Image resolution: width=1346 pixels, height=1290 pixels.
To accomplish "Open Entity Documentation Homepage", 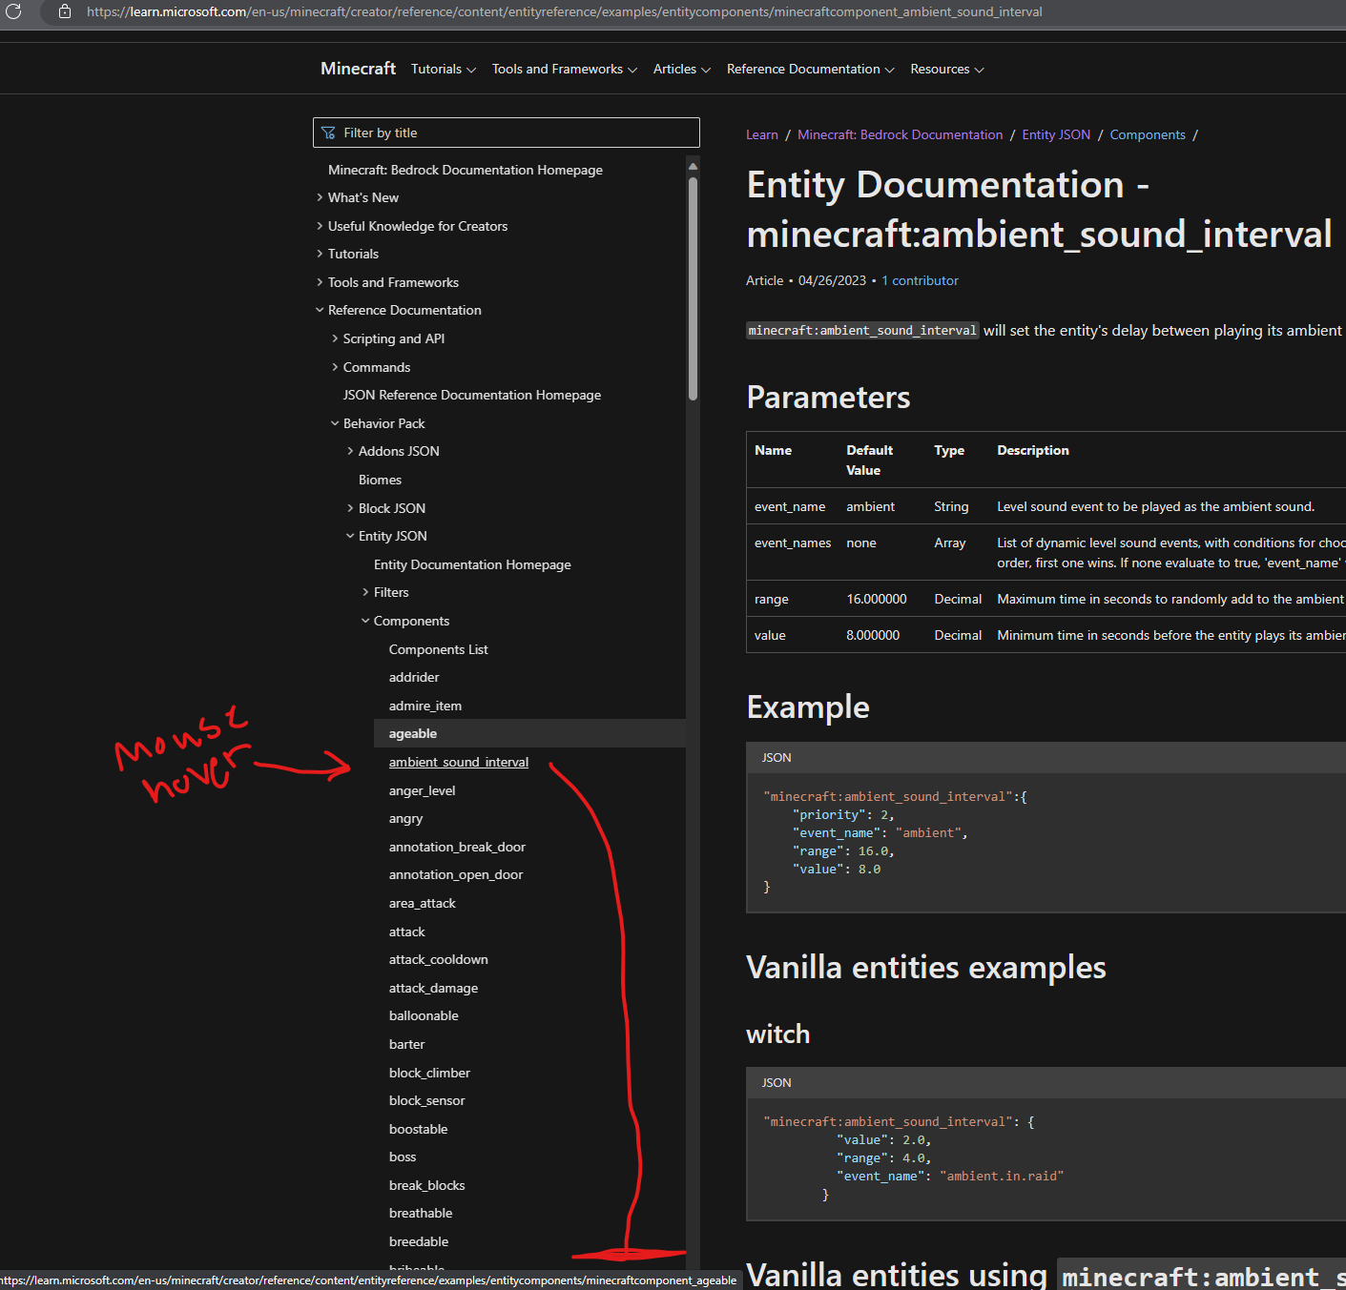I will [x=472, y=564].
